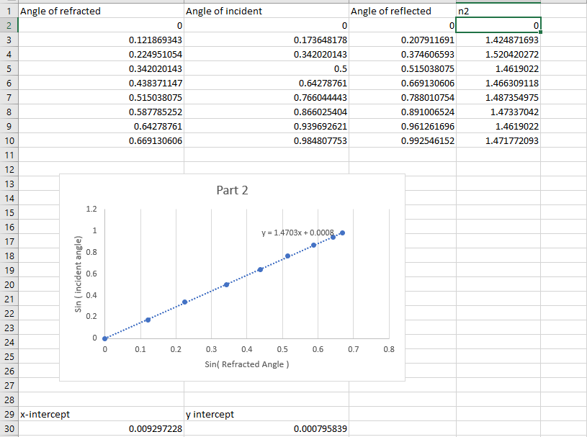Image resolution: width=587 pixels, height=437 pixels.
Task: Click the trendline equation 'y = 1.4703x + 0.0008'
Action: point(297,233)
